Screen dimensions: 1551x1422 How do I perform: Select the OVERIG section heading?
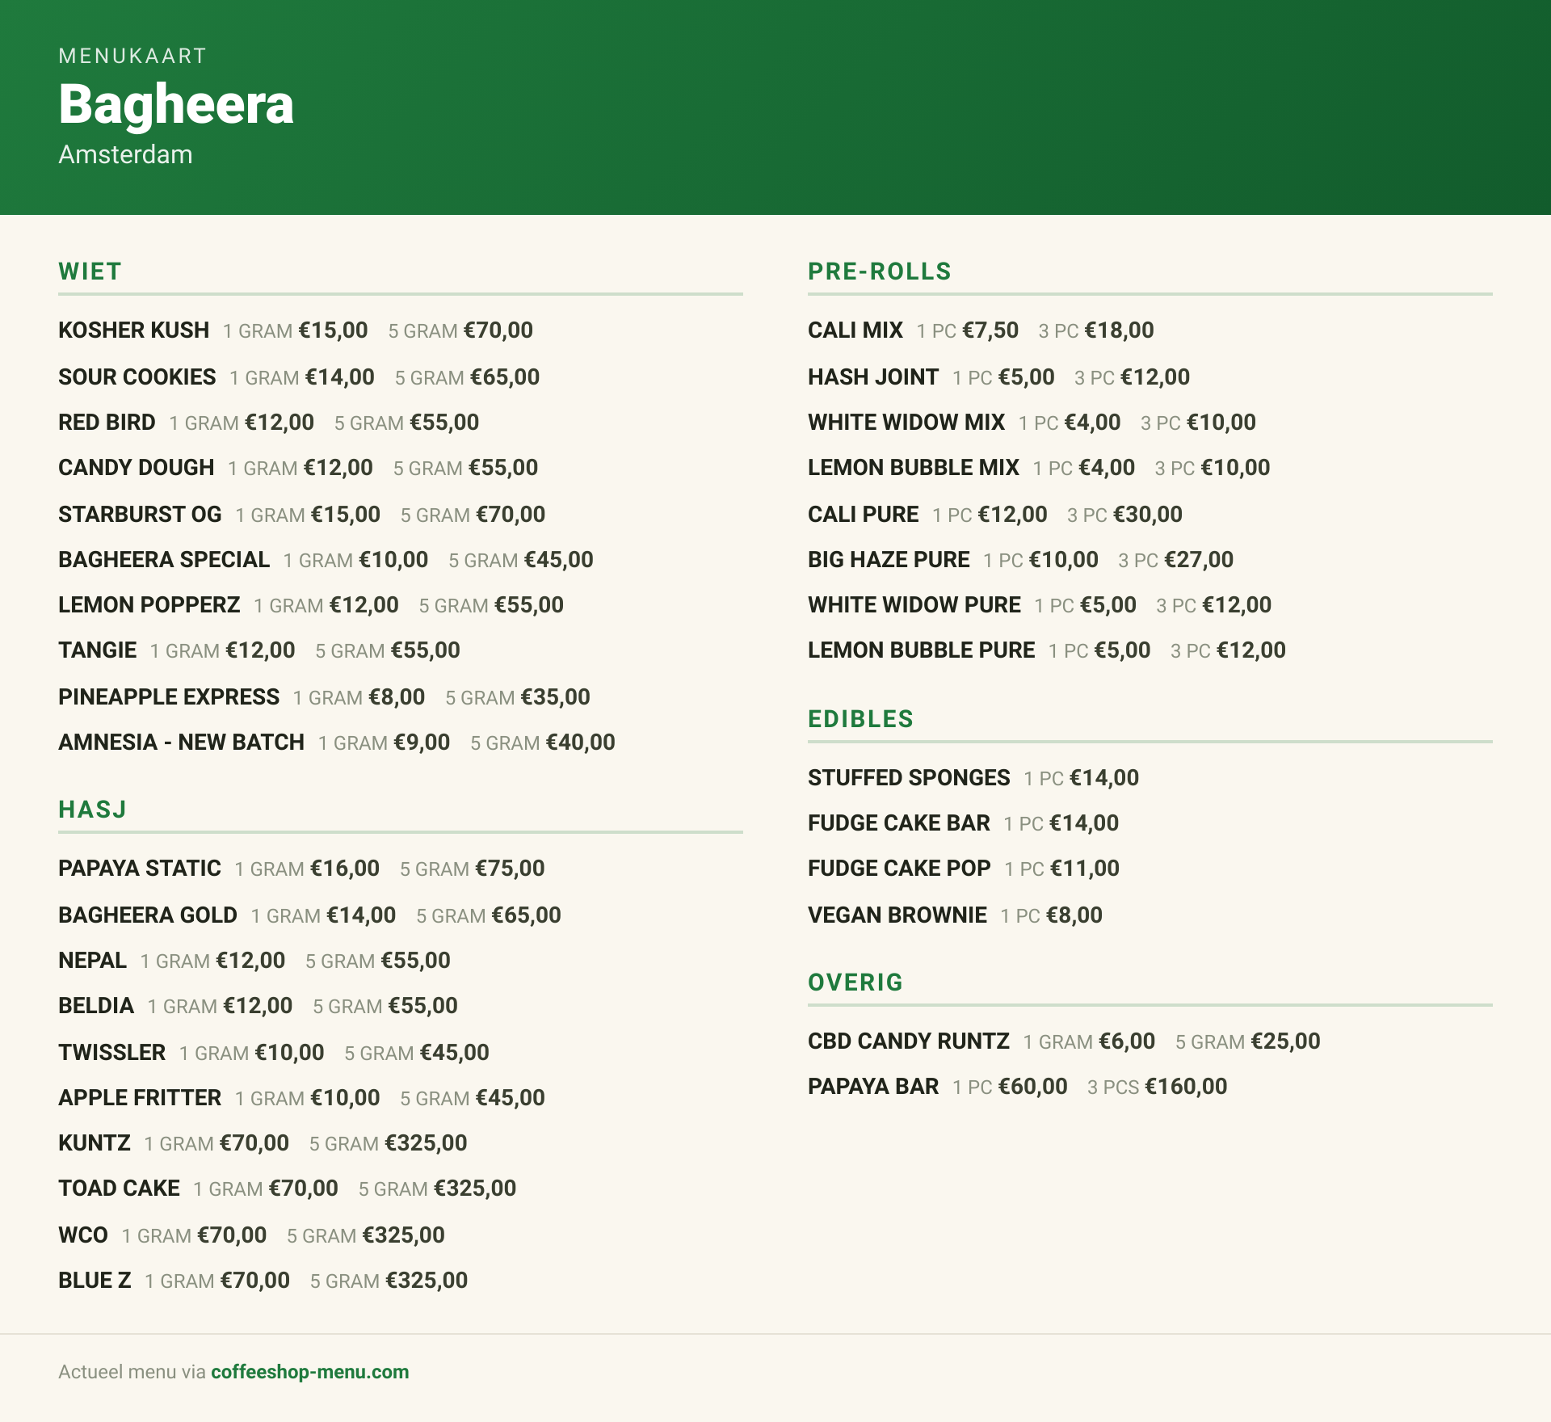point(855,982)
